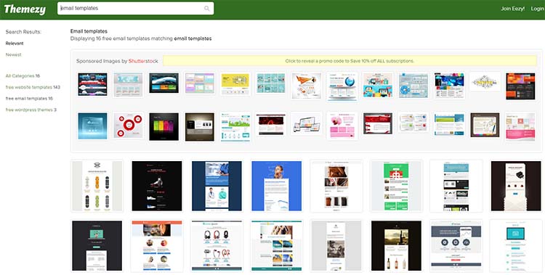Open gray dashboard icons template thumbnail
The image size is (545, 275).
456,246
